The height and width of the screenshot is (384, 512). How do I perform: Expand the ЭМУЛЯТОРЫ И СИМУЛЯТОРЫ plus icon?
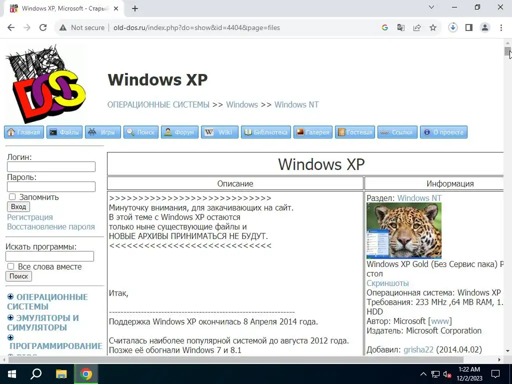click(10, 317)
